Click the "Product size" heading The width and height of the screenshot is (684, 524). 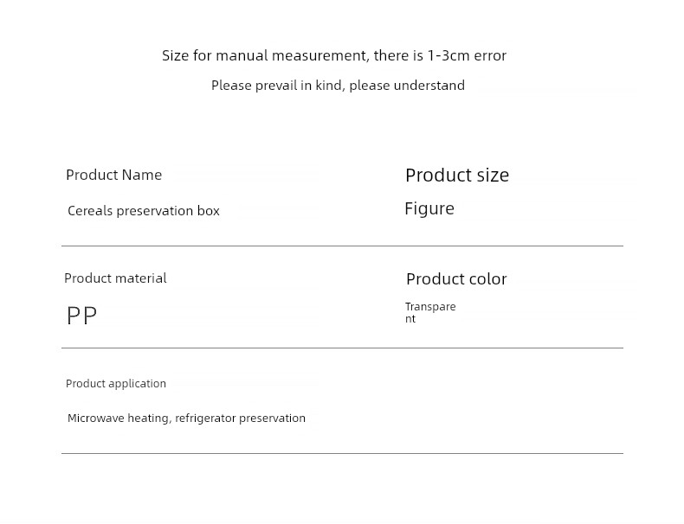[x=457, y=176]
